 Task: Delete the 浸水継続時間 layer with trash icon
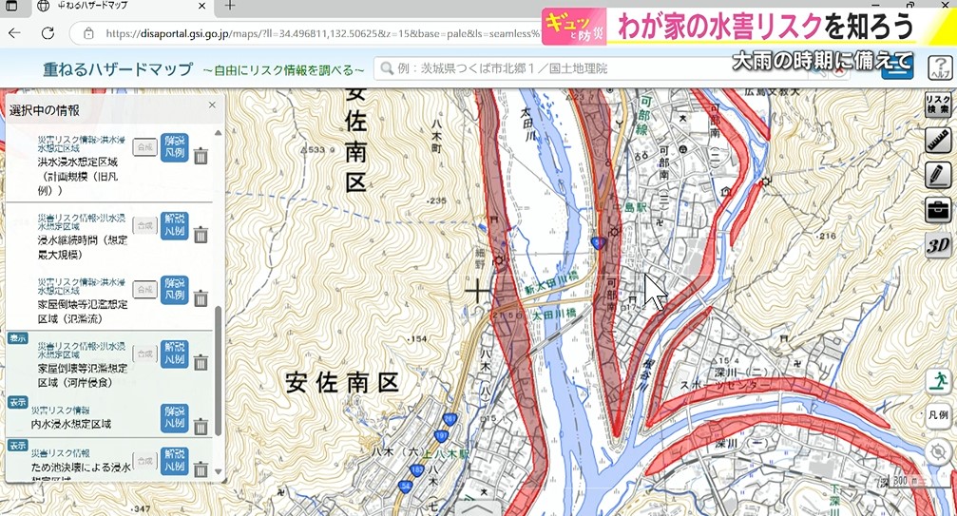pyautogui.click(x=201, y=234)
